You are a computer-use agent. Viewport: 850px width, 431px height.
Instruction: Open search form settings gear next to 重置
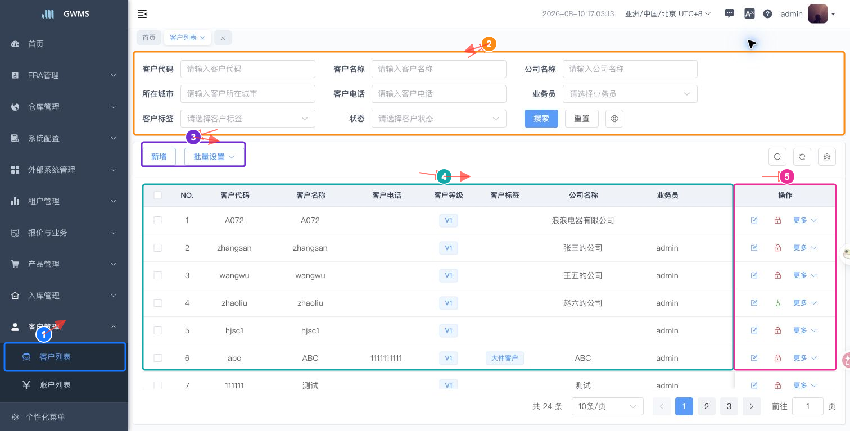(x=614, y=119)
